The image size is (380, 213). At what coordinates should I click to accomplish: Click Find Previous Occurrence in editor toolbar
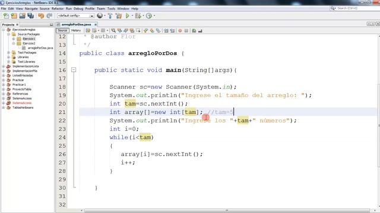click(119, 31)
